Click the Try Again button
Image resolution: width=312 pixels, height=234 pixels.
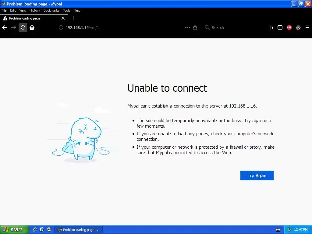click(x=257, y=175)
